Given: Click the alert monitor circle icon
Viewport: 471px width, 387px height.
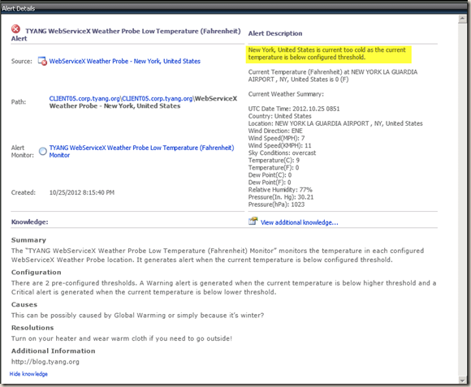Looking at the screenshot, I should (43, 151).
